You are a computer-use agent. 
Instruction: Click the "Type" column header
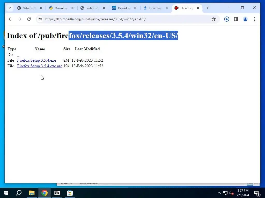[x=12, y=49]
